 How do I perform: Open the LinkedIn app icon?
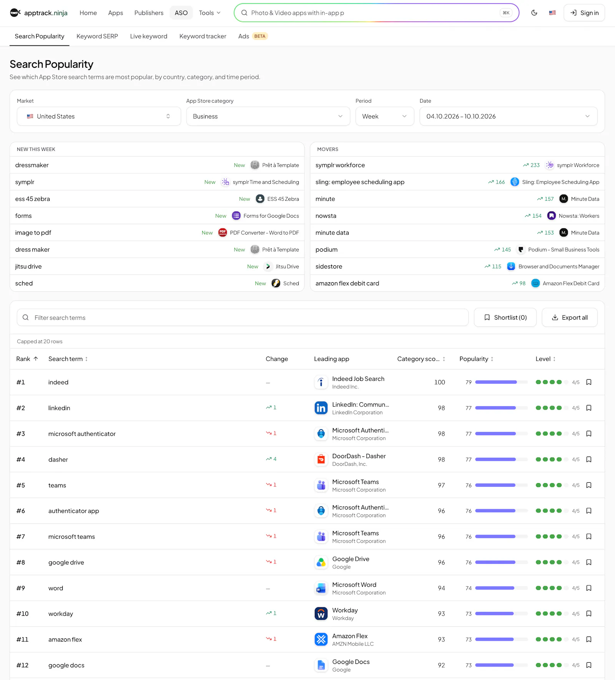(321, 408)
